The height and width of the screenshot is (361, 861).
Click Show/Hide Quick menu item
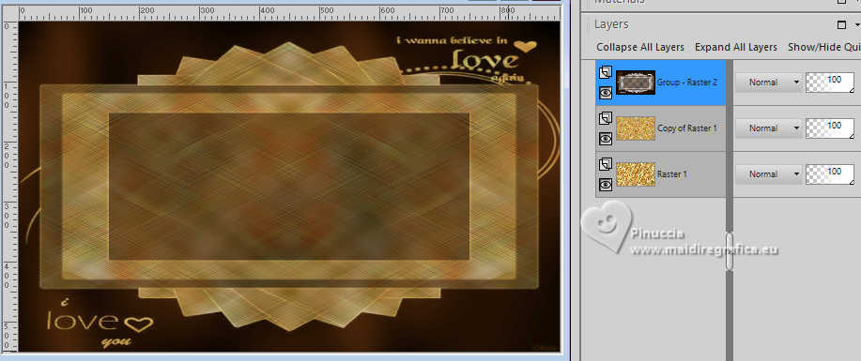(x=824, y=47)
